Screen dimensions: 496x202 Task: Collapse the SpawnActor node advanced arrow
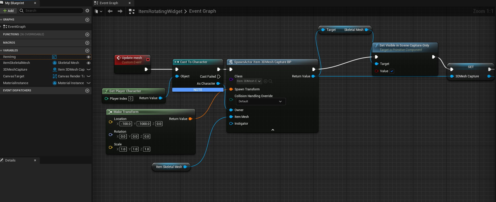click(273, 130)
